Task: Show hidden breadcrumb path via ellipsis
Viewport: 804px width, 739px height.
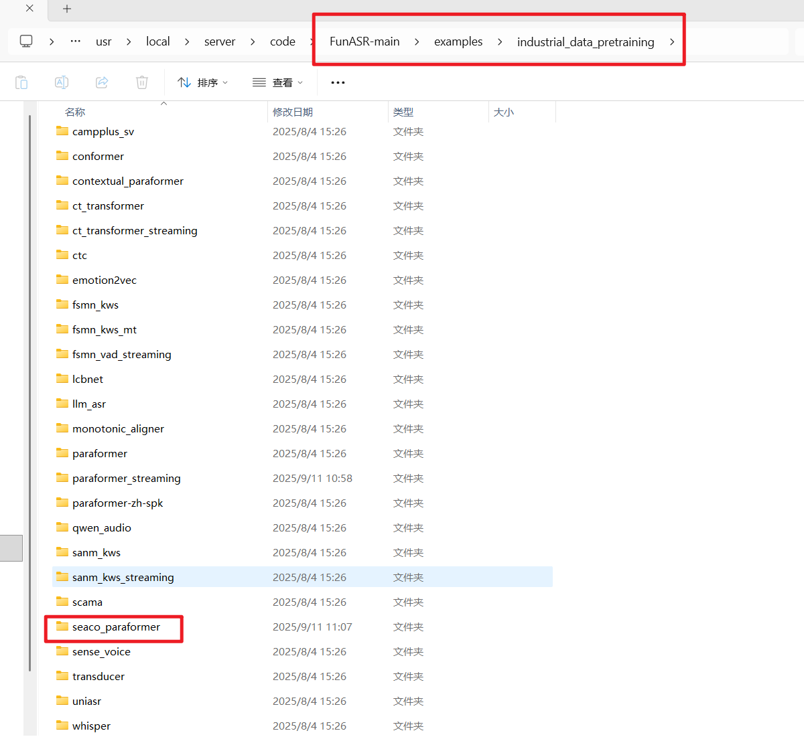Action: (76, 42)
